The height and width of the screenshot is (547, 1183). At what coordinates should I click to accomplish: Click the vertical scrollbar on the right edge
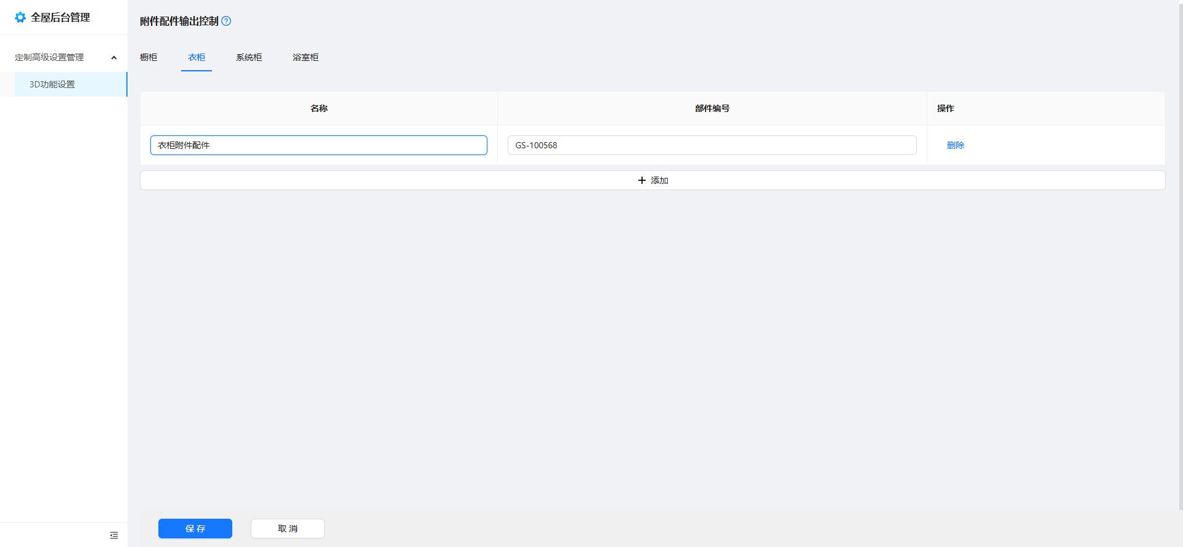pos(1180,246)
